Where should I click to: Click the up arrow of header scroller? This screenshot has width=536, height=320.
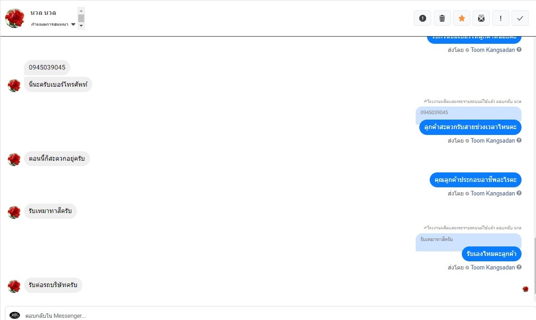(81, 10)
